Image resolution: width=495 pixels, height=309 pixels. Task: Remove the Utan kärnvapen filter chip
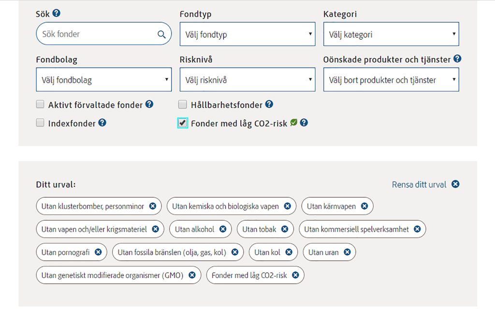pyautogui.click(x=364, y=206)
